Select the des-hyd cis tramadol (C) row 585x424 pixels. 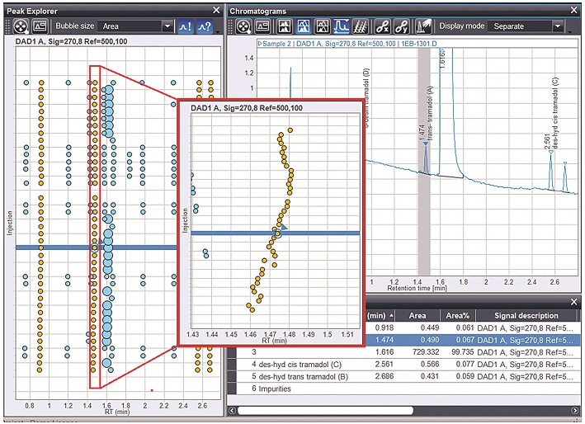[307, 364]
